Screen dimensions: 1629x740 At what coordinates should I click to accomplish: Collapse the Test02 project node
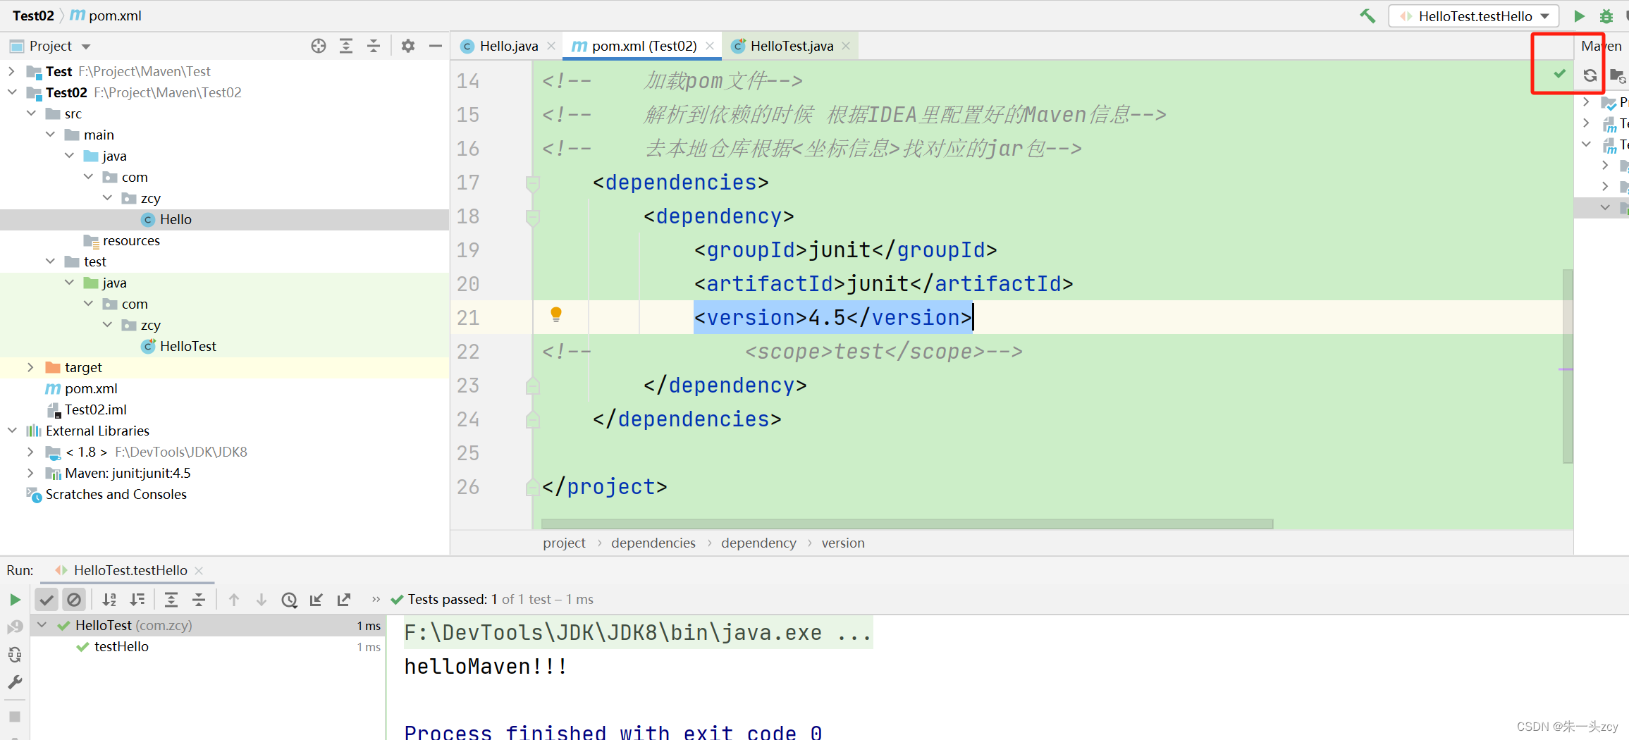11,92
